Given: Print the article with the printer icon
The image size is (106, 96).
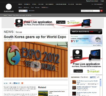Looking at the screenshot, I should click(10, 83).
